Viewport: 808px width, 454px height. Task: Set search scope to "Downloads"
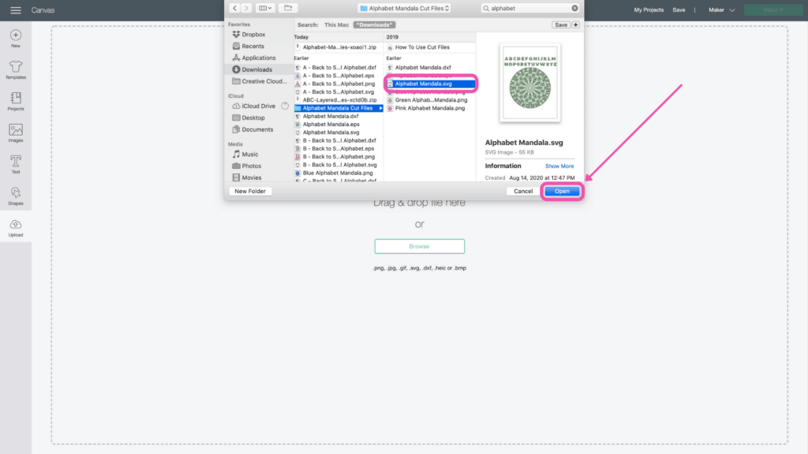(374, 24)
